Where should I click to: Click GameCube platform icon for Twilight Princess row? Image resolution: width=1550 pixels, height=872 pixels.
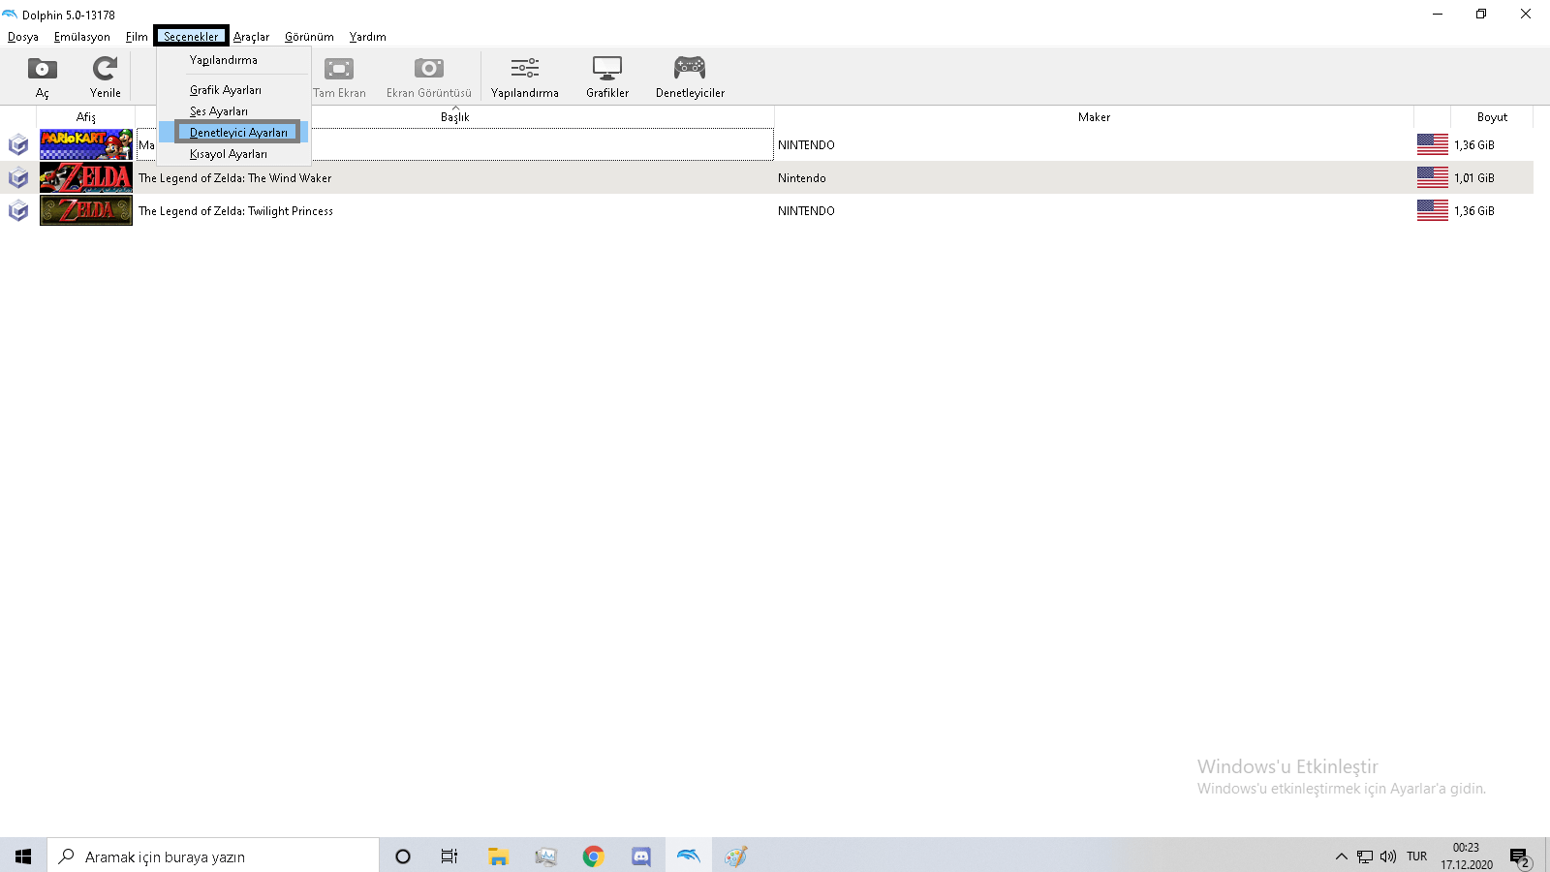click(18, 211)
